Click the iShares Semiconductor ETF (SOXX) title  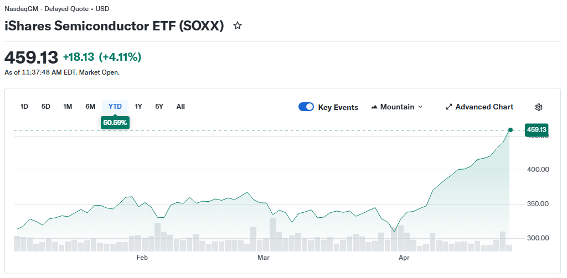(x=114, y=26)
